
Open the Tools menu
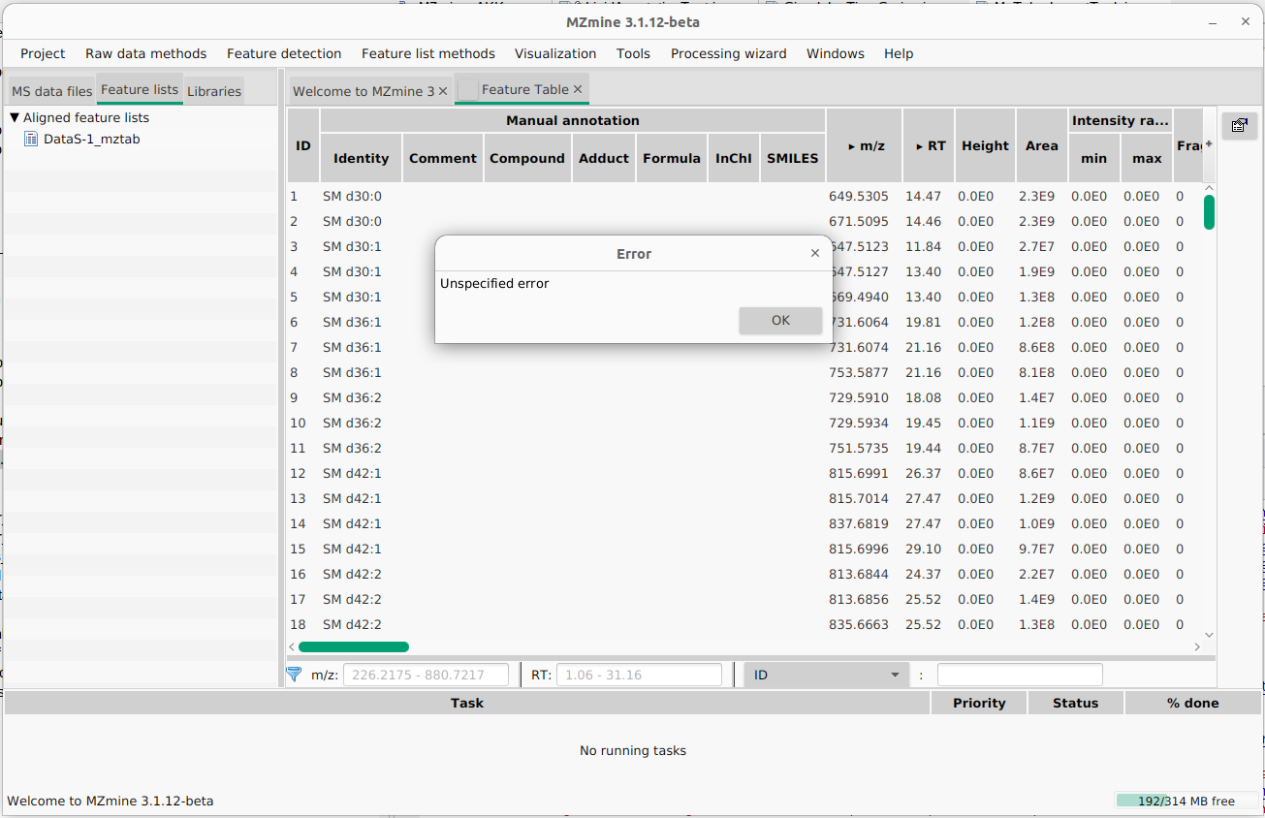(x=633, y=53)
